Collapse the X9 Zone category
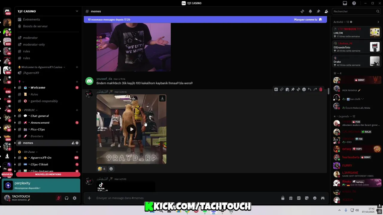This screenshot has height=215, width=383. coord(28,152)
